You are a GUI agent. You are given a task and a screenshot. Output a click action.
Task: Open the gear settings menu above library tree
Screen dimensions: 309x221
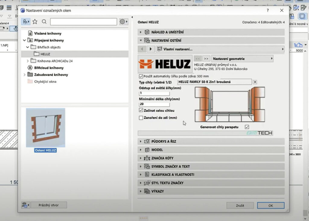tap(123, 21)
